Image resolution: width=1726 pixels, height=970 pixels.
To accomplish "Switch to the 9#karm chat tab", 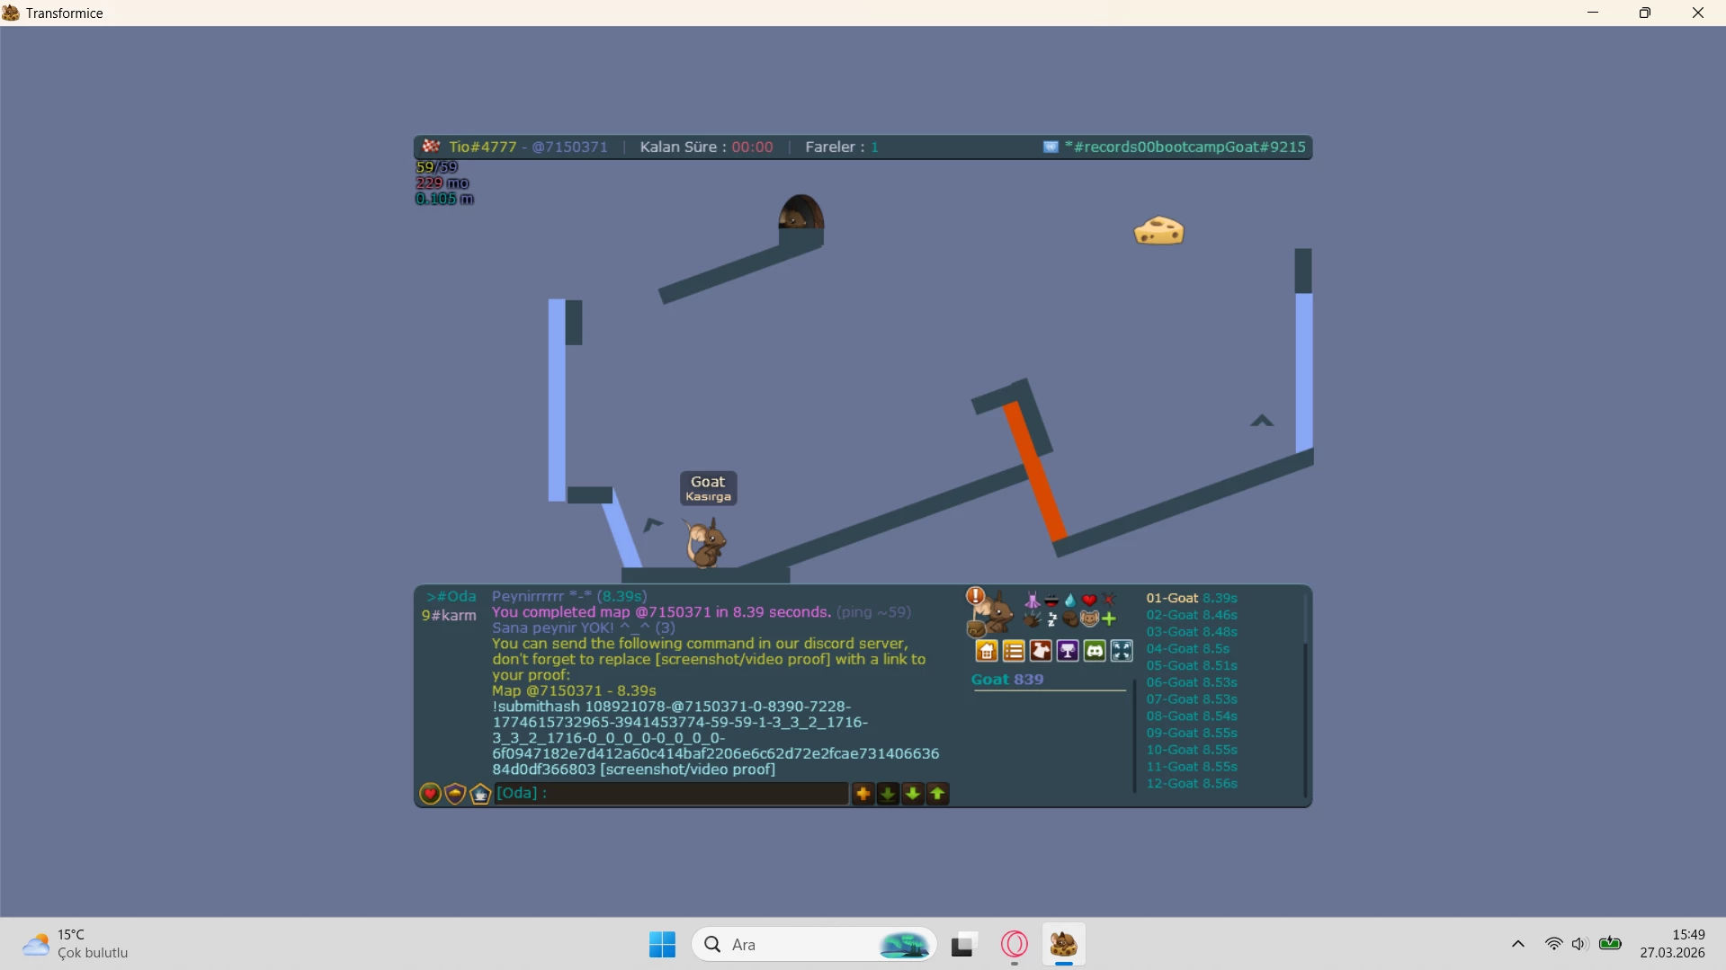I will coord(449,616).
